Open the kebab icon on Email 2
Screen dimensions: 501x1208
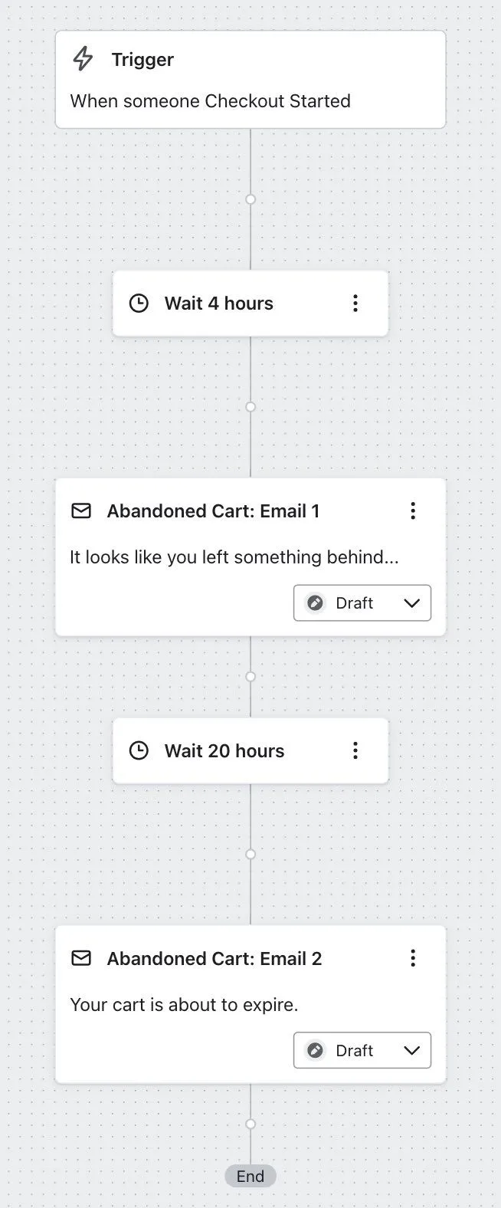(x=413, y=957)
